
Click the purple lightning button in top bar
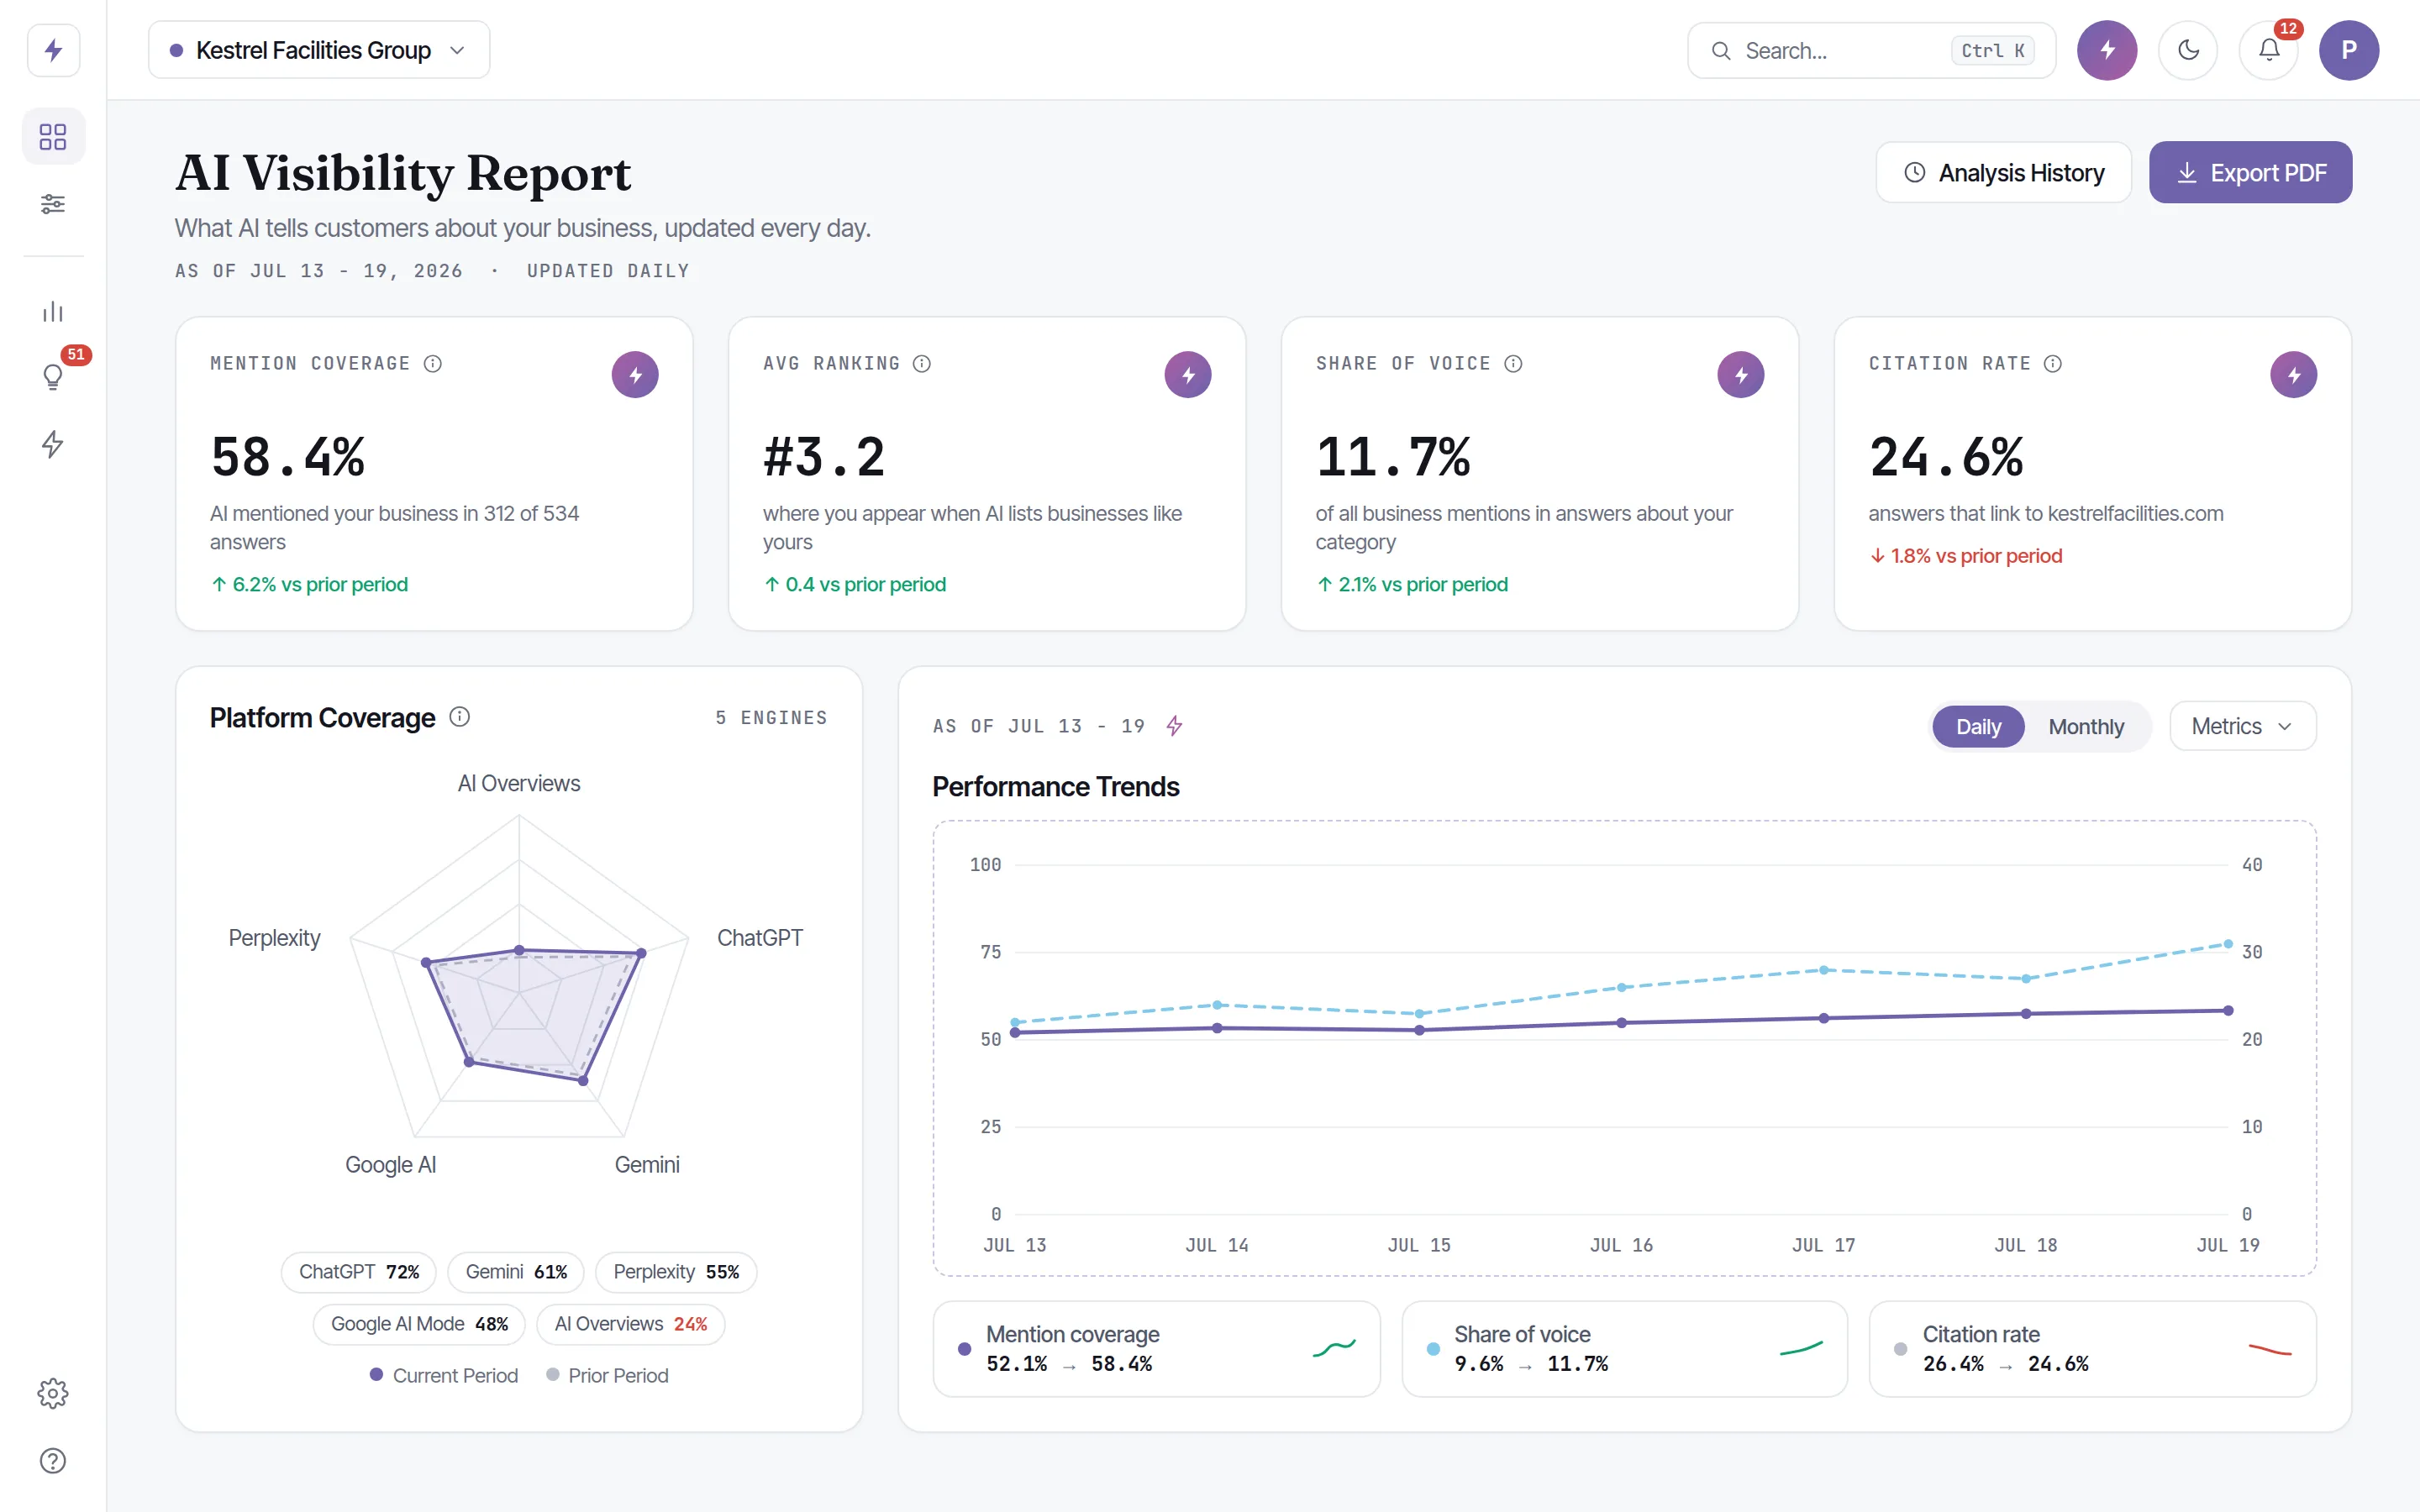[2107, 50]
